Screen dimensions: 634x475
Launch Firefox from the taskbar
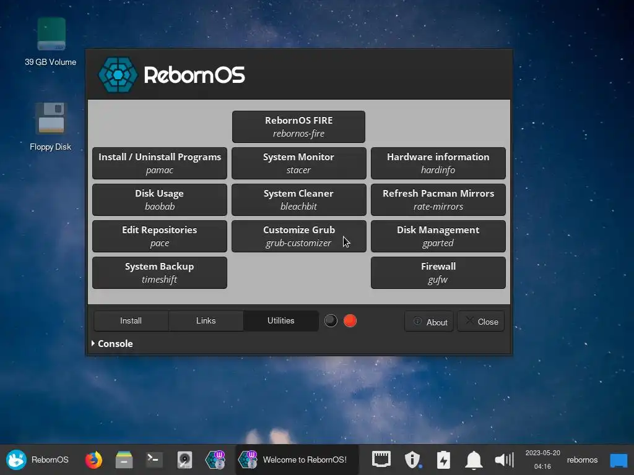point(93,460)
